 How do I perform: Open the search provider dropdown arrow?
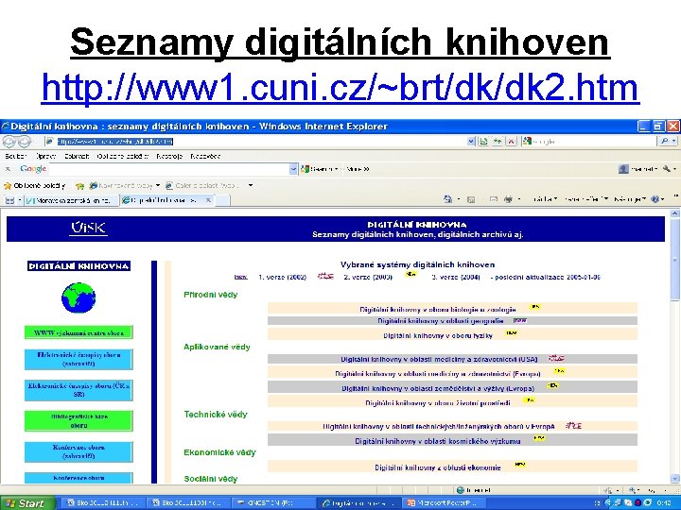[674, 141]
